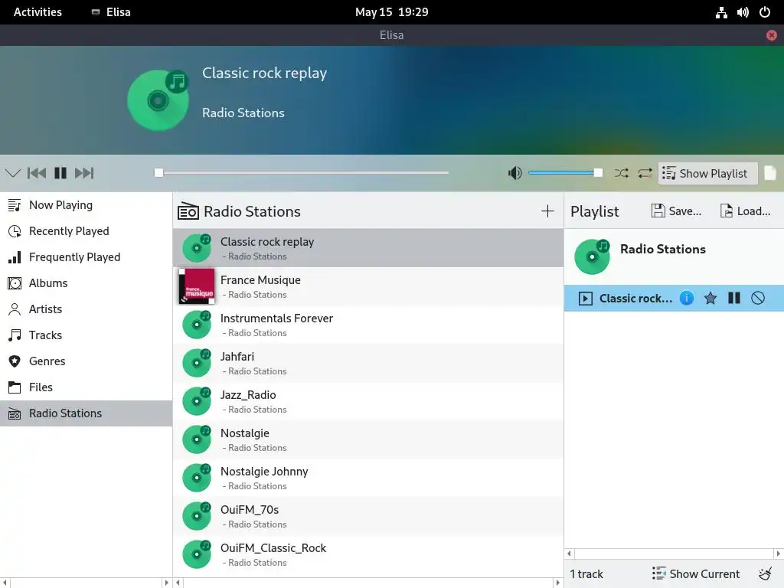This screenshot has height=588, width=784.
Task: Select Radio Stations in the sidebar
Action: (86, 413)
